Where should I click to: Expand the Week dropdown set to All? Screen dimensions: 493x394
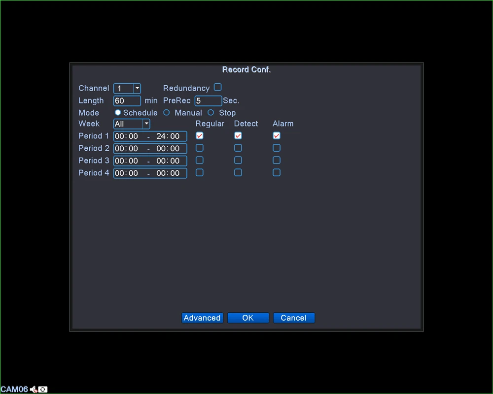[132, 124]
